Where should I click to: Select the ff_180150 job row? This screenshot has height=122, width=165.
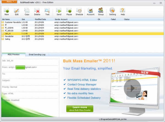[82, 31]
